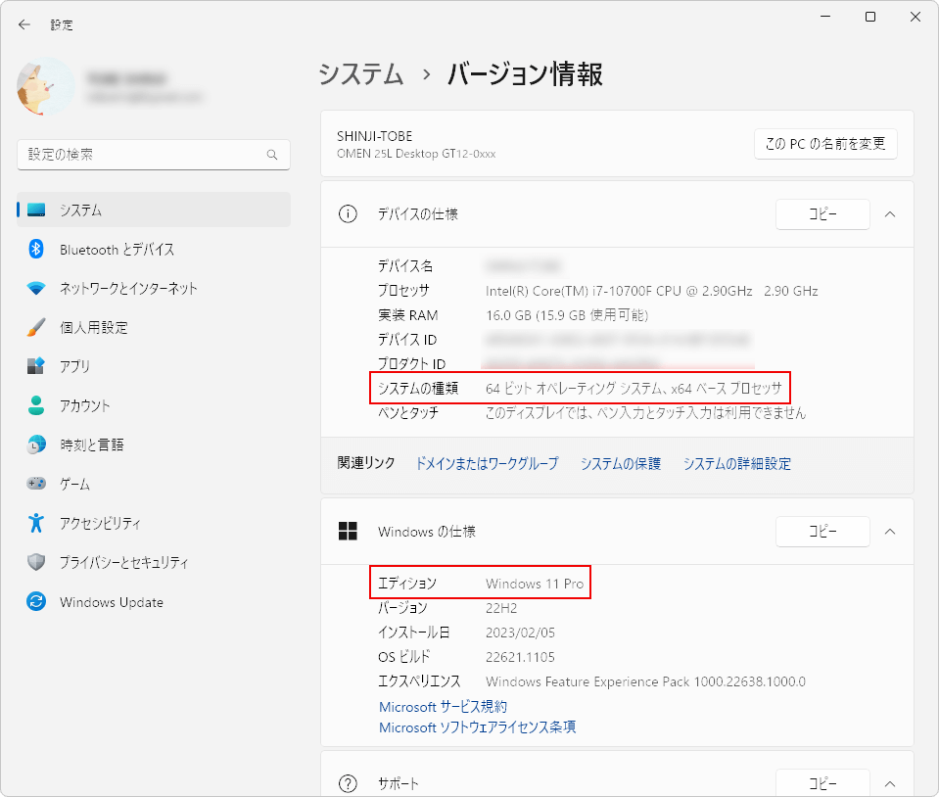Image resolution: width=939 pixels, height=797 pixels.
Task: Click the システム monitor icon
Action: [x=36, y=210]
